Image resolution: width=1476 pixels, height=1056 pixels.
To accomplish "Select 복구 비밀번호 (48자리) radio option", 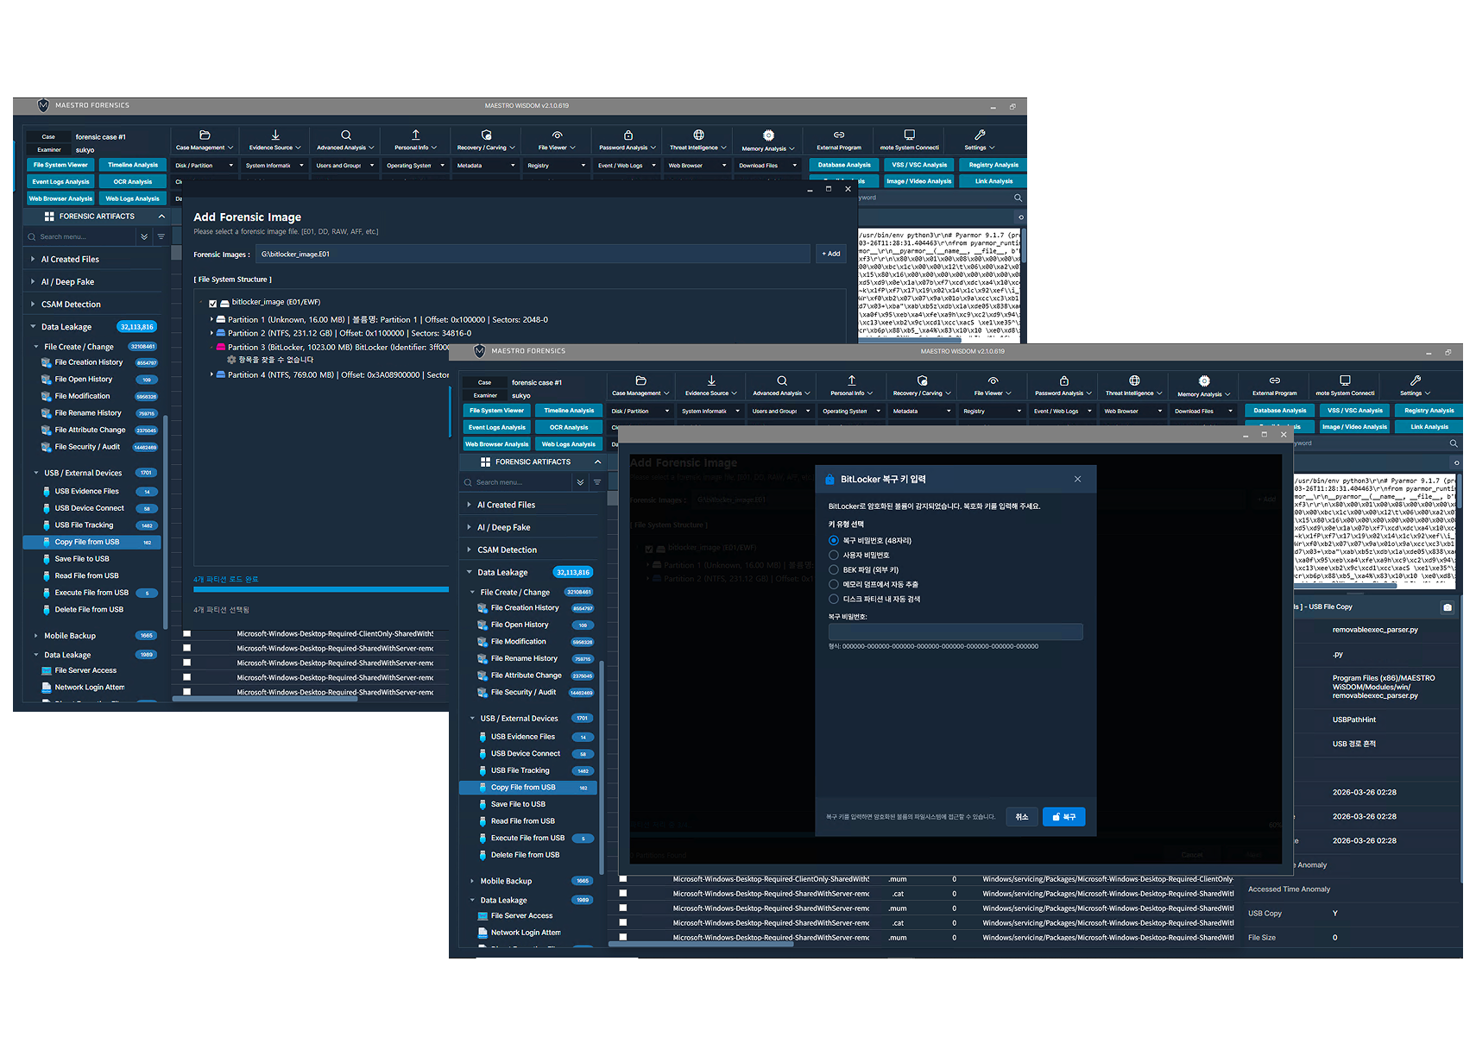I will (x=834, y=541).
